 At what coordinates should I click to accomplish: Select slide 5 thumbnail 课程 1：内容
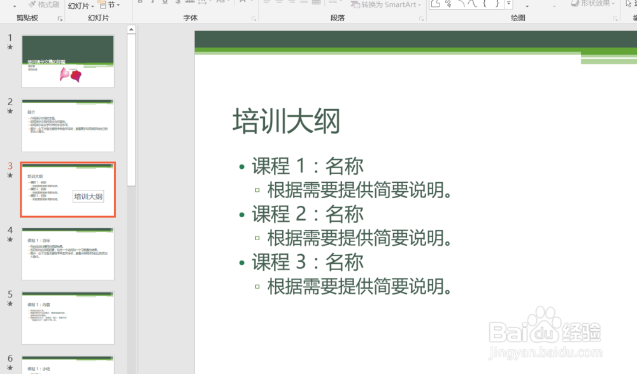click(68, 318)
